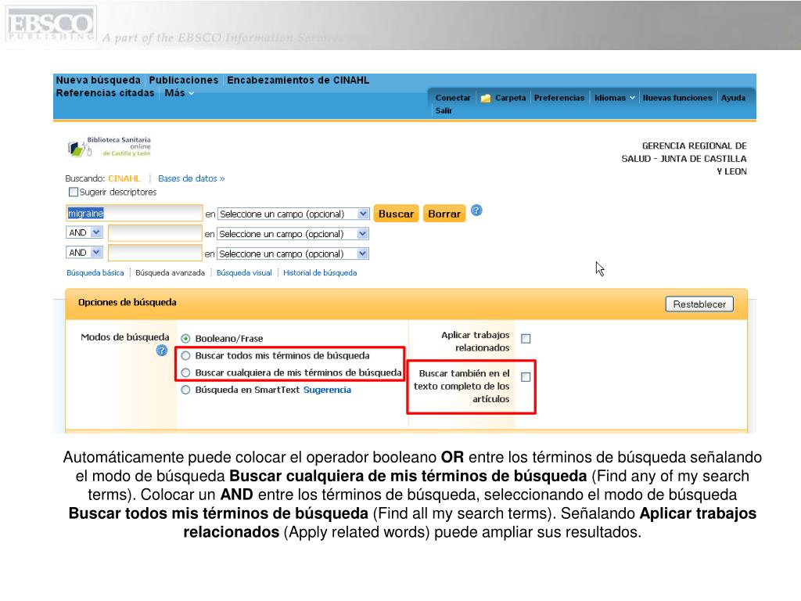The image size is (801, 601).
Task: Select Buscar cualquiera de mis términos de búsqueda
Action: tap(185, 372)
